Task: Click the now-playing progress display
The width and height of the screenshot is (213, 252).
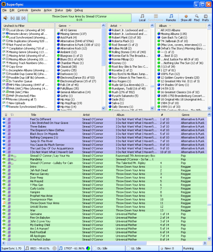Action: (80, 18)
